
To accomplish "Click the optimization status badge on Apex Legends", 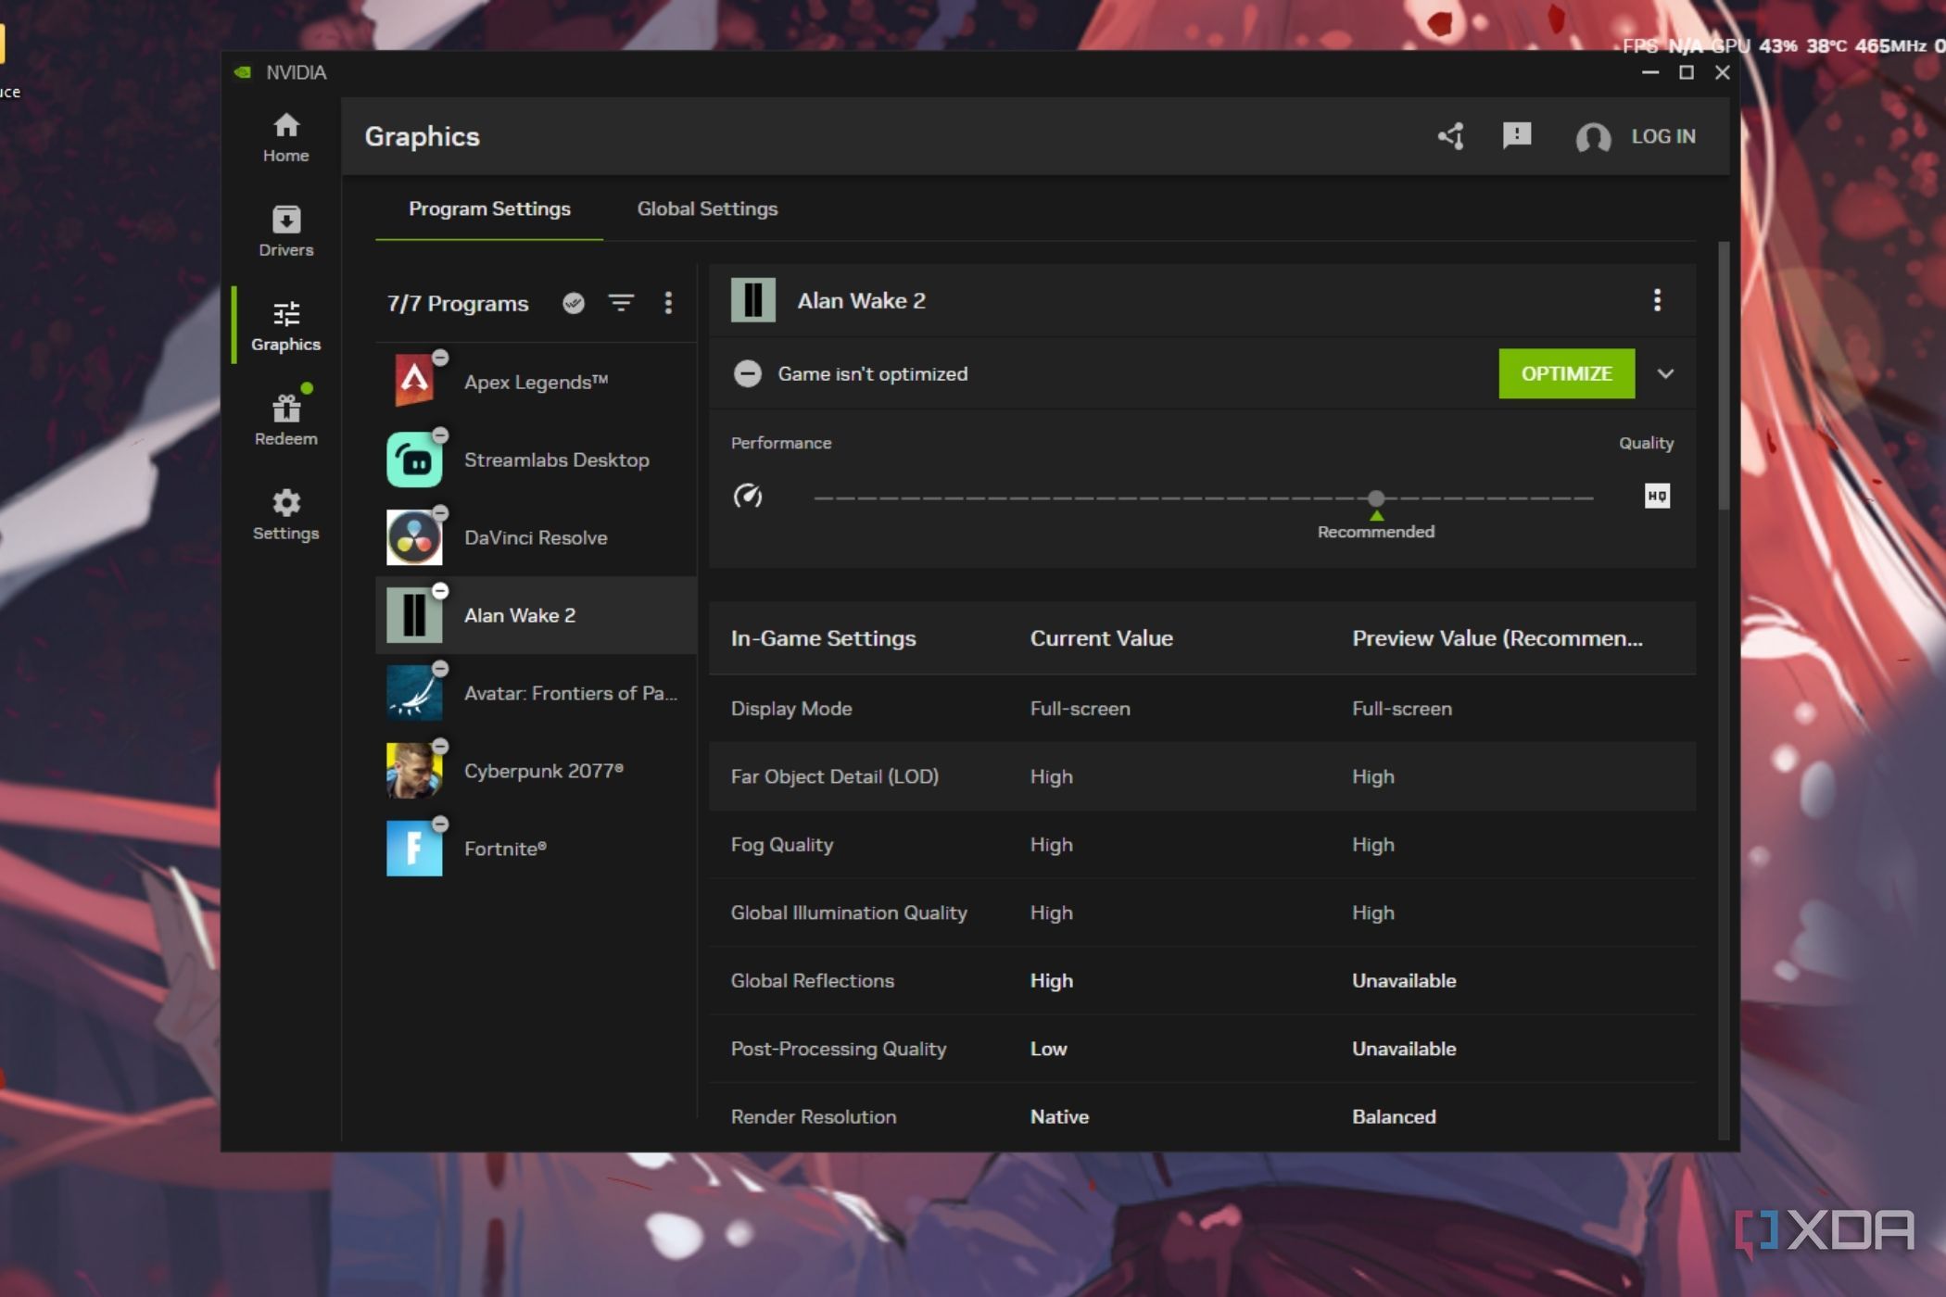I will 441,358.
